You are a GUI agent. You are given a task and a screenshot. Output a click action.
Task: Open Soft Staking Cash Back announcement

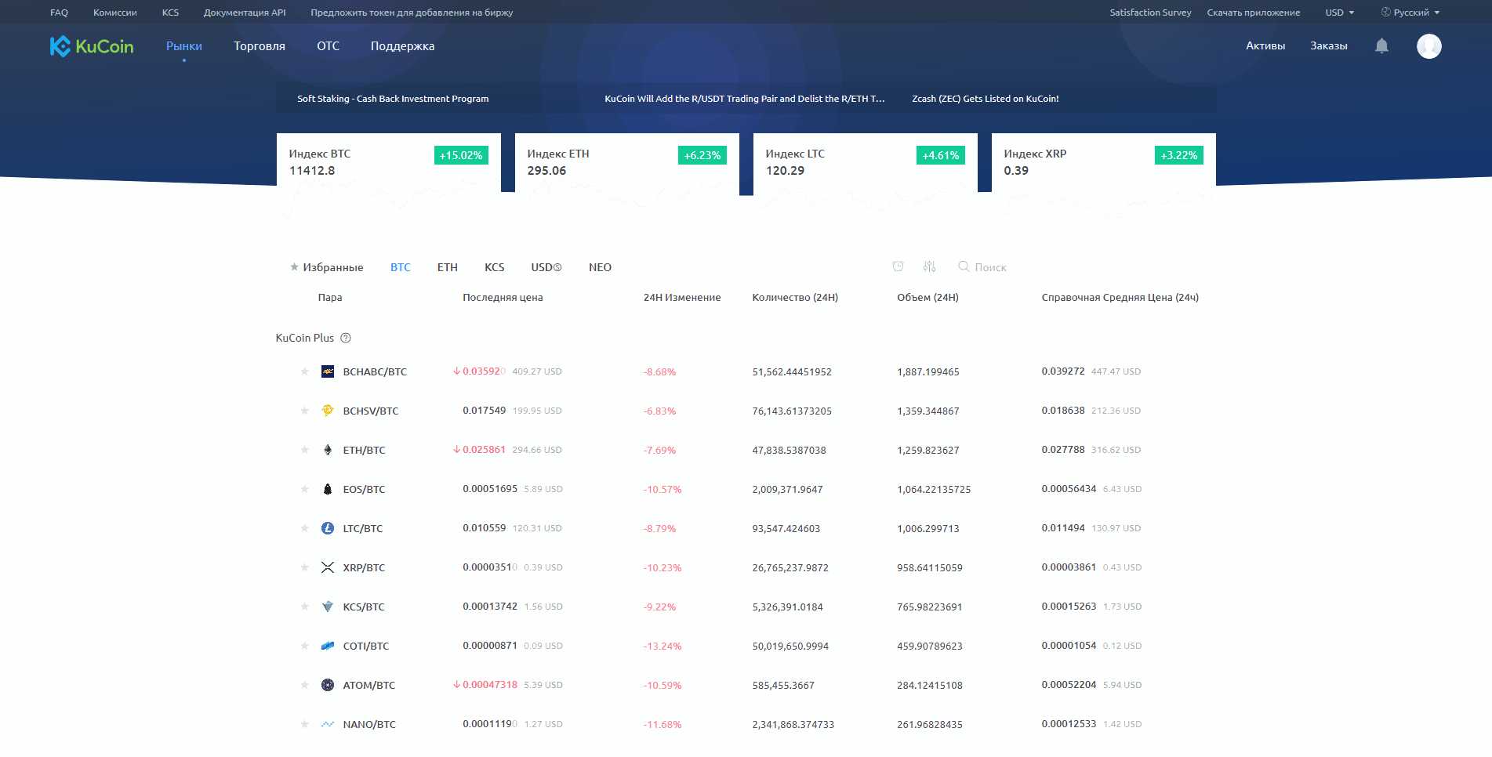[393, 99]
